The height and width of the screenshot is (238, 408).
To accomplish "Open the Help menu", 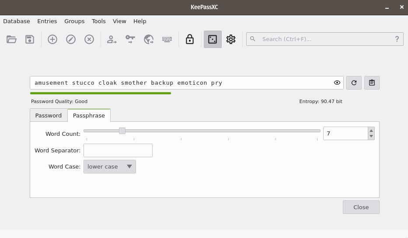I will coord(140,21).
